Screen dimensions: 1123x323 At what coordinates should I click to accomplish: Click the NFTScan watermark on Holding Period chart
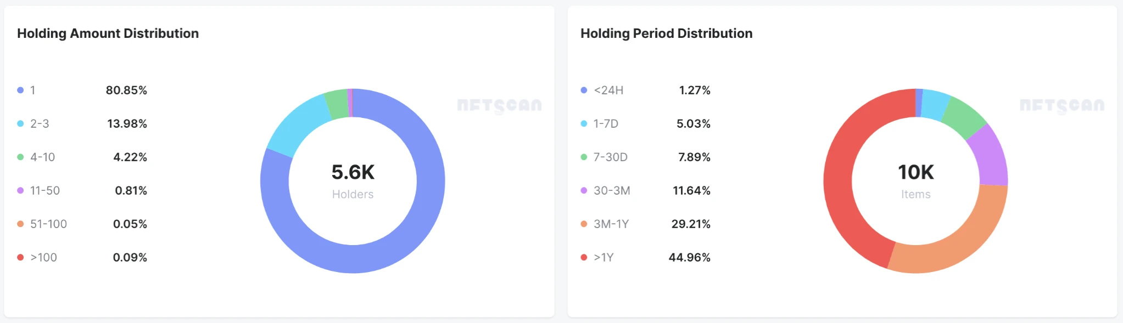[1062, 105]
